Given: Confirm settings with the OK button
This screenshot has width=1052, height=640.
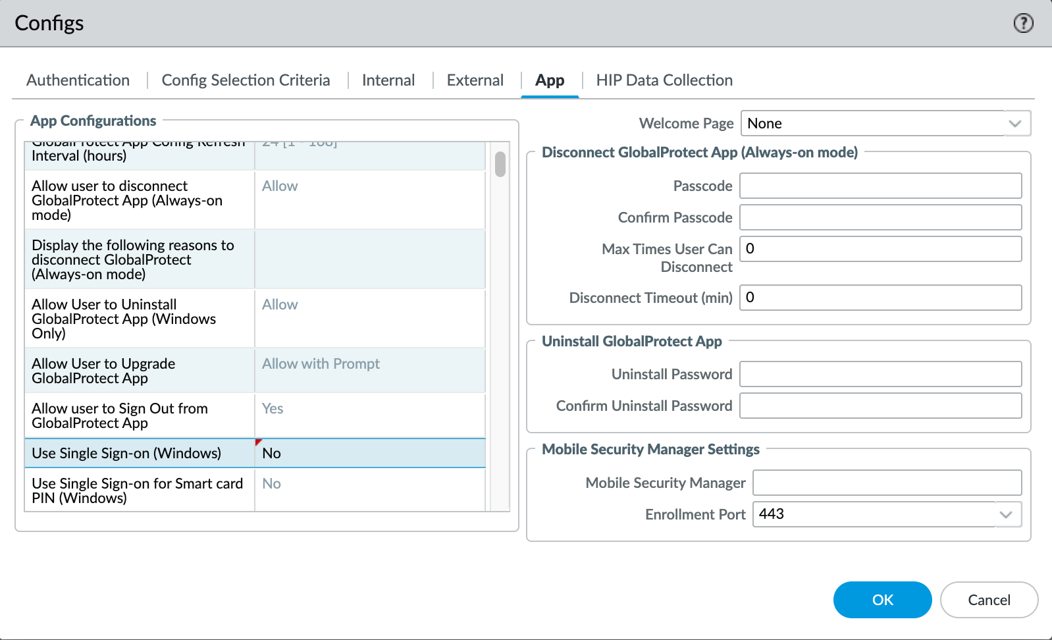Looking at the screenshot, I should 882,600.
